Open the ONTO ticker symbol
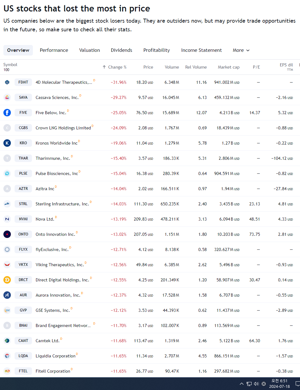Image resolution: width=300 pixels, height=390 pixels. tap(23, 234)
